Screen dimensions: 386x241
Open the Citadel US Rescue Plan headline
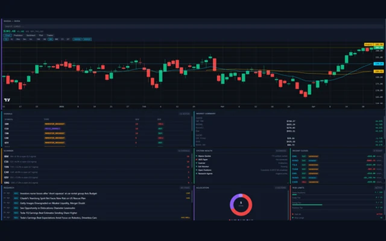tap(52, 198)
